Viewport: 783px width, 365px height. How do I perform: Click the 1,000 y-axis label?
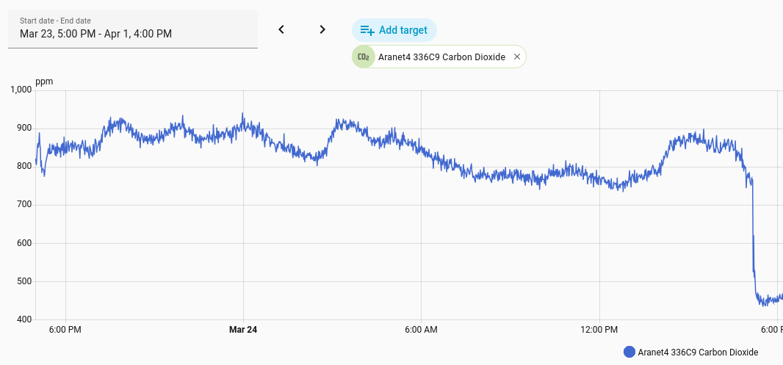tap(20, 90)
